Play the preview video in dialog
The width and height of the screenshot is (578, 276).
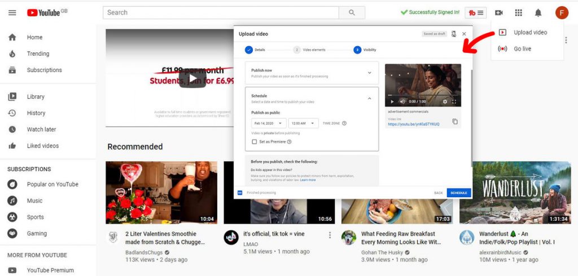pyautogui.click(x=392, y=101)
